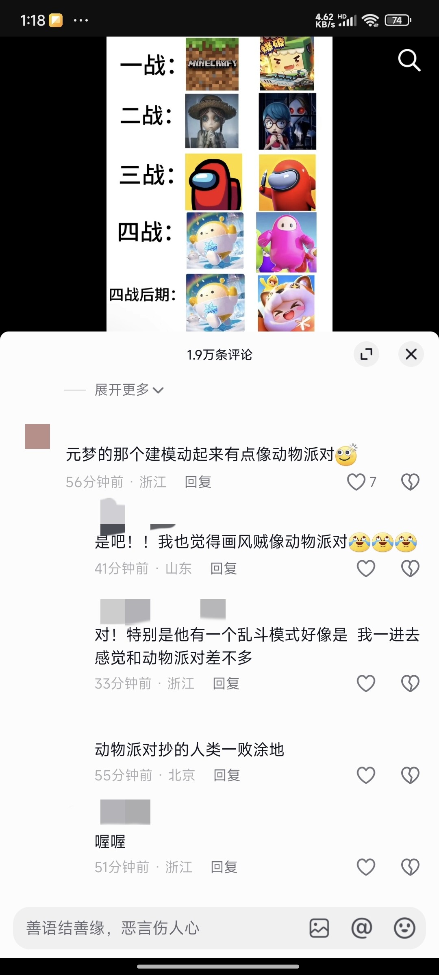Expand comments panel to full screen
Viewport: 439px width, 975px height.
[x=366, y=354]
